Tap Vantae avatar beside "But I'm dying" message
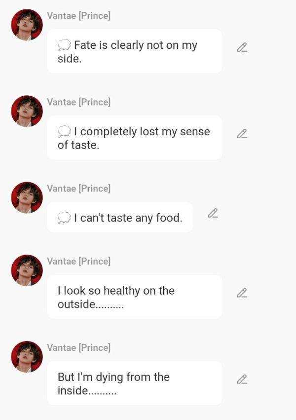This screenshot has height=420, width=296. (27, 356)
